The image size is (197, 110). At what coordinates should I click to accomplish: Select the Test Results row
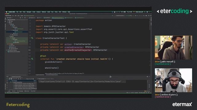coord(22,81)
